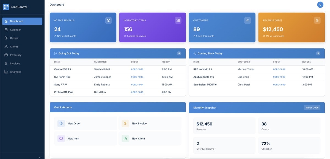The width and height of the screenshot is (330, 159).
Task: Click the New Item action icon
Action: (61, 138)
